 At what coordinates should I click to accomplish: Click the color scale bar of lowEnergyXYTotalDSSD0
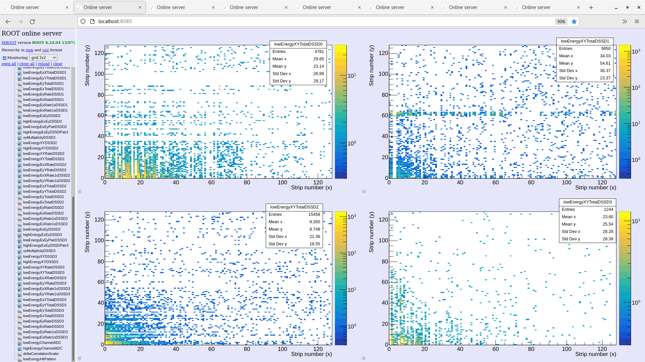pyautogui.click(x=341, y=111)
